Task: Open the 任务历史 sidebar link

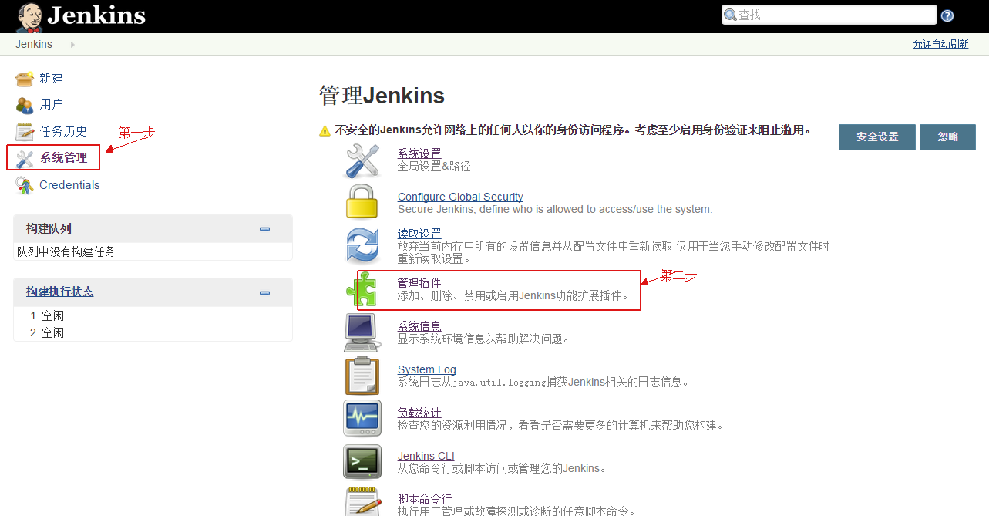Action: click(x=63, y=131)
